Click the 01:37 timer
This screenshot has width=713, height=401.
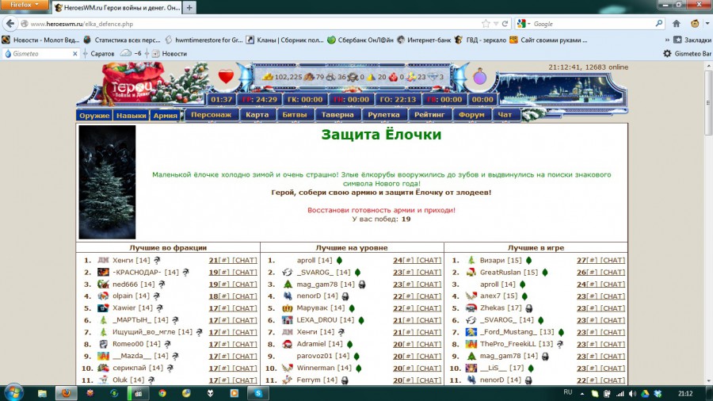pos(222,100)
